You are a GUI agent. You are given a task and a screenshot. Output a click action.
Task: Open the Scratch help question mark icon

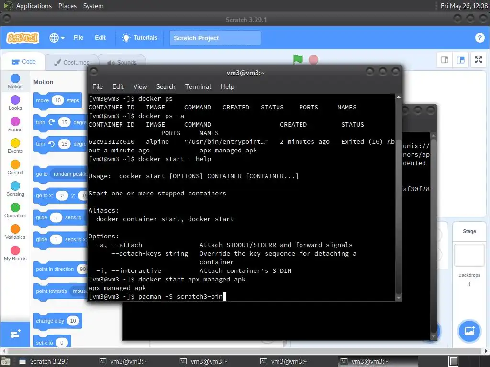pos(479,38)
